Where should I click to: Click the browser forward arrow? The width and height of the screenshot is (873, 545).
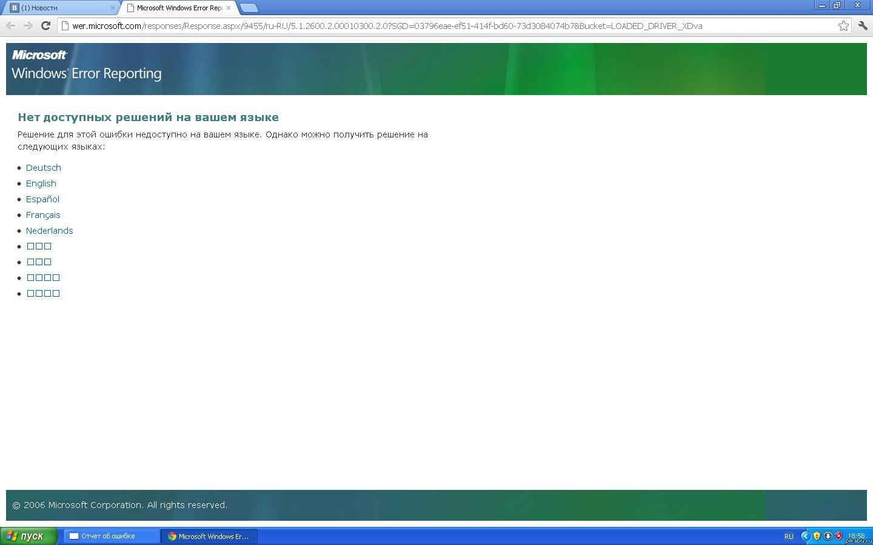coord(28,25)
